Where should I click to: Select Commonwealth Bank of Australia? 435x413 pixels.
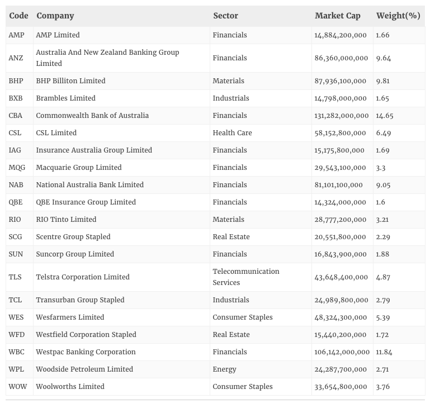pyautogui.click(x=92, y=116)
